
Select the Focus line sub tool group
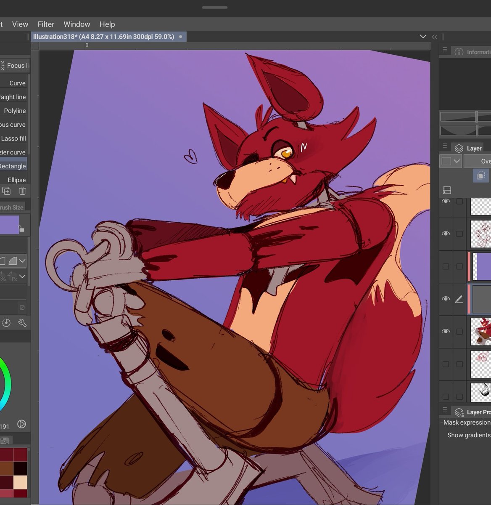[15, 65]
